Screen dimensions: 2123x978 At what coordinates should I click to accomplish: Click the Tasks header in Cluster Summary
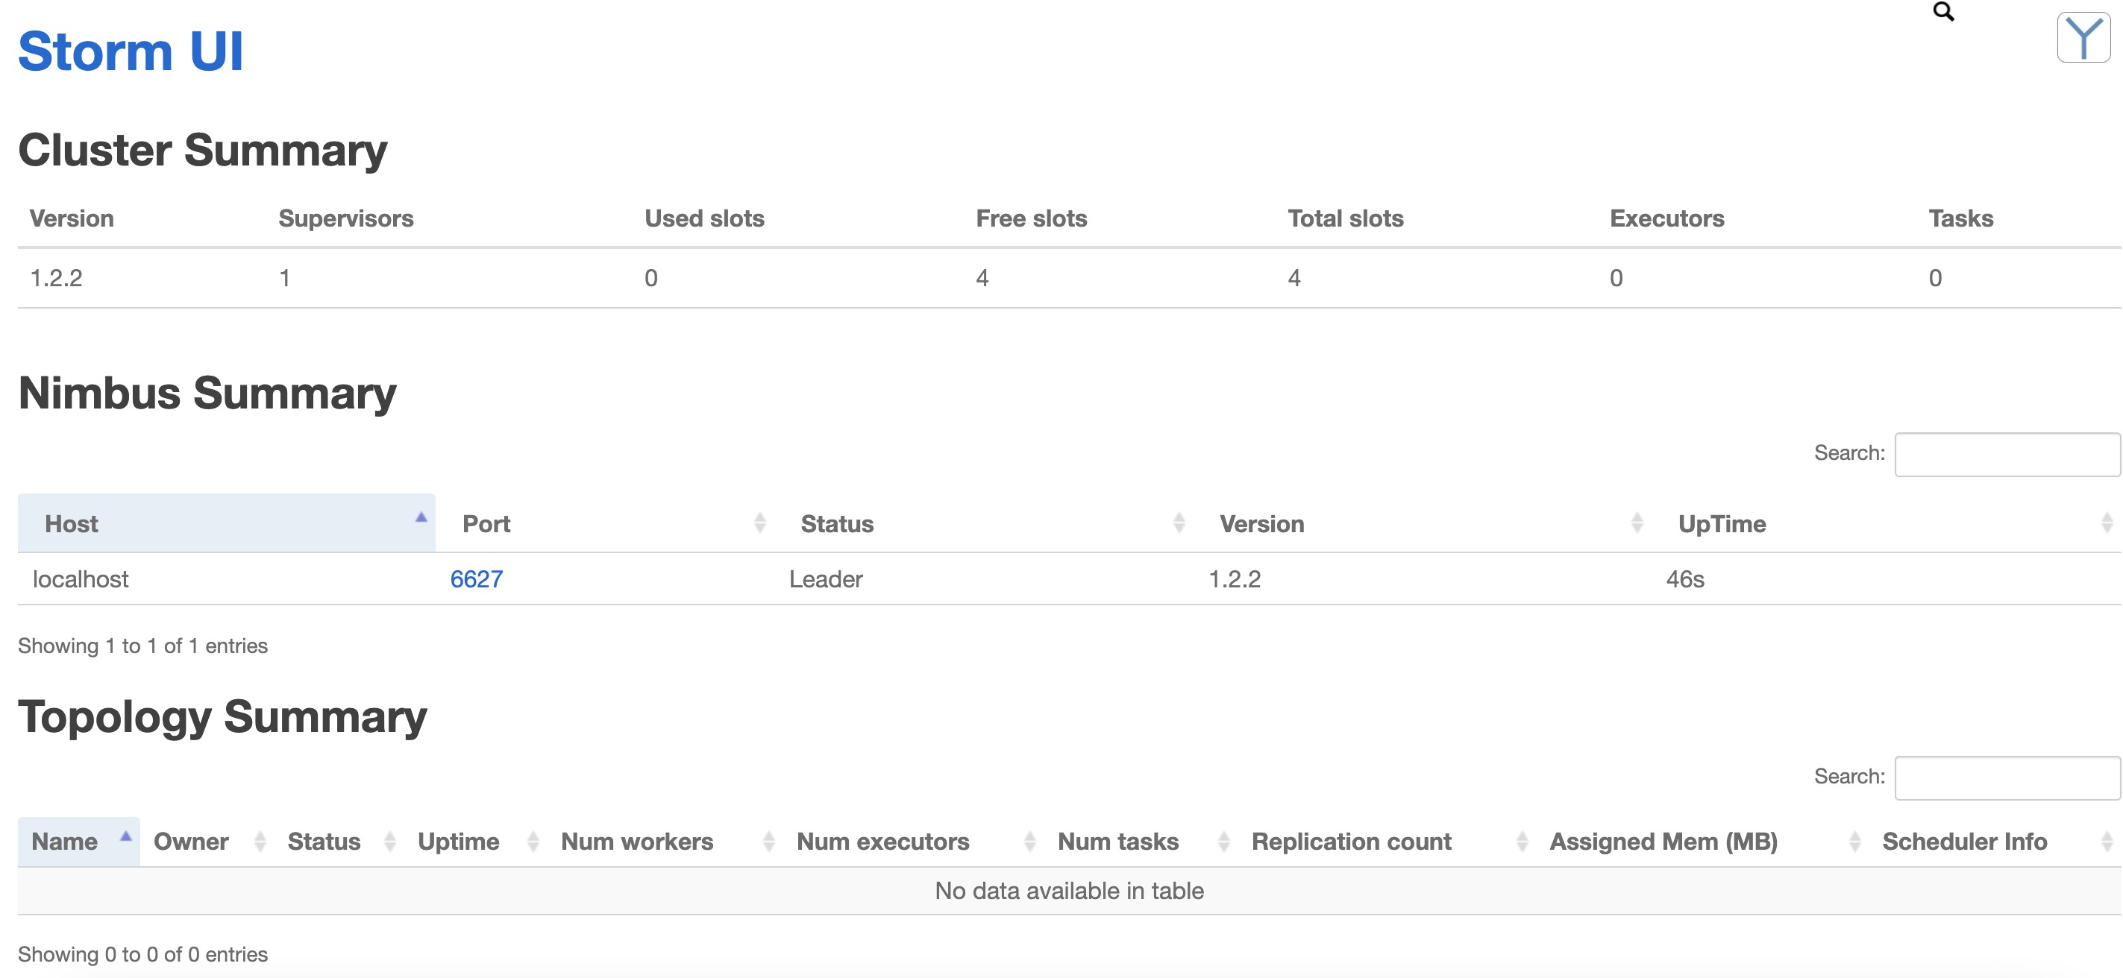(1960, 218)
